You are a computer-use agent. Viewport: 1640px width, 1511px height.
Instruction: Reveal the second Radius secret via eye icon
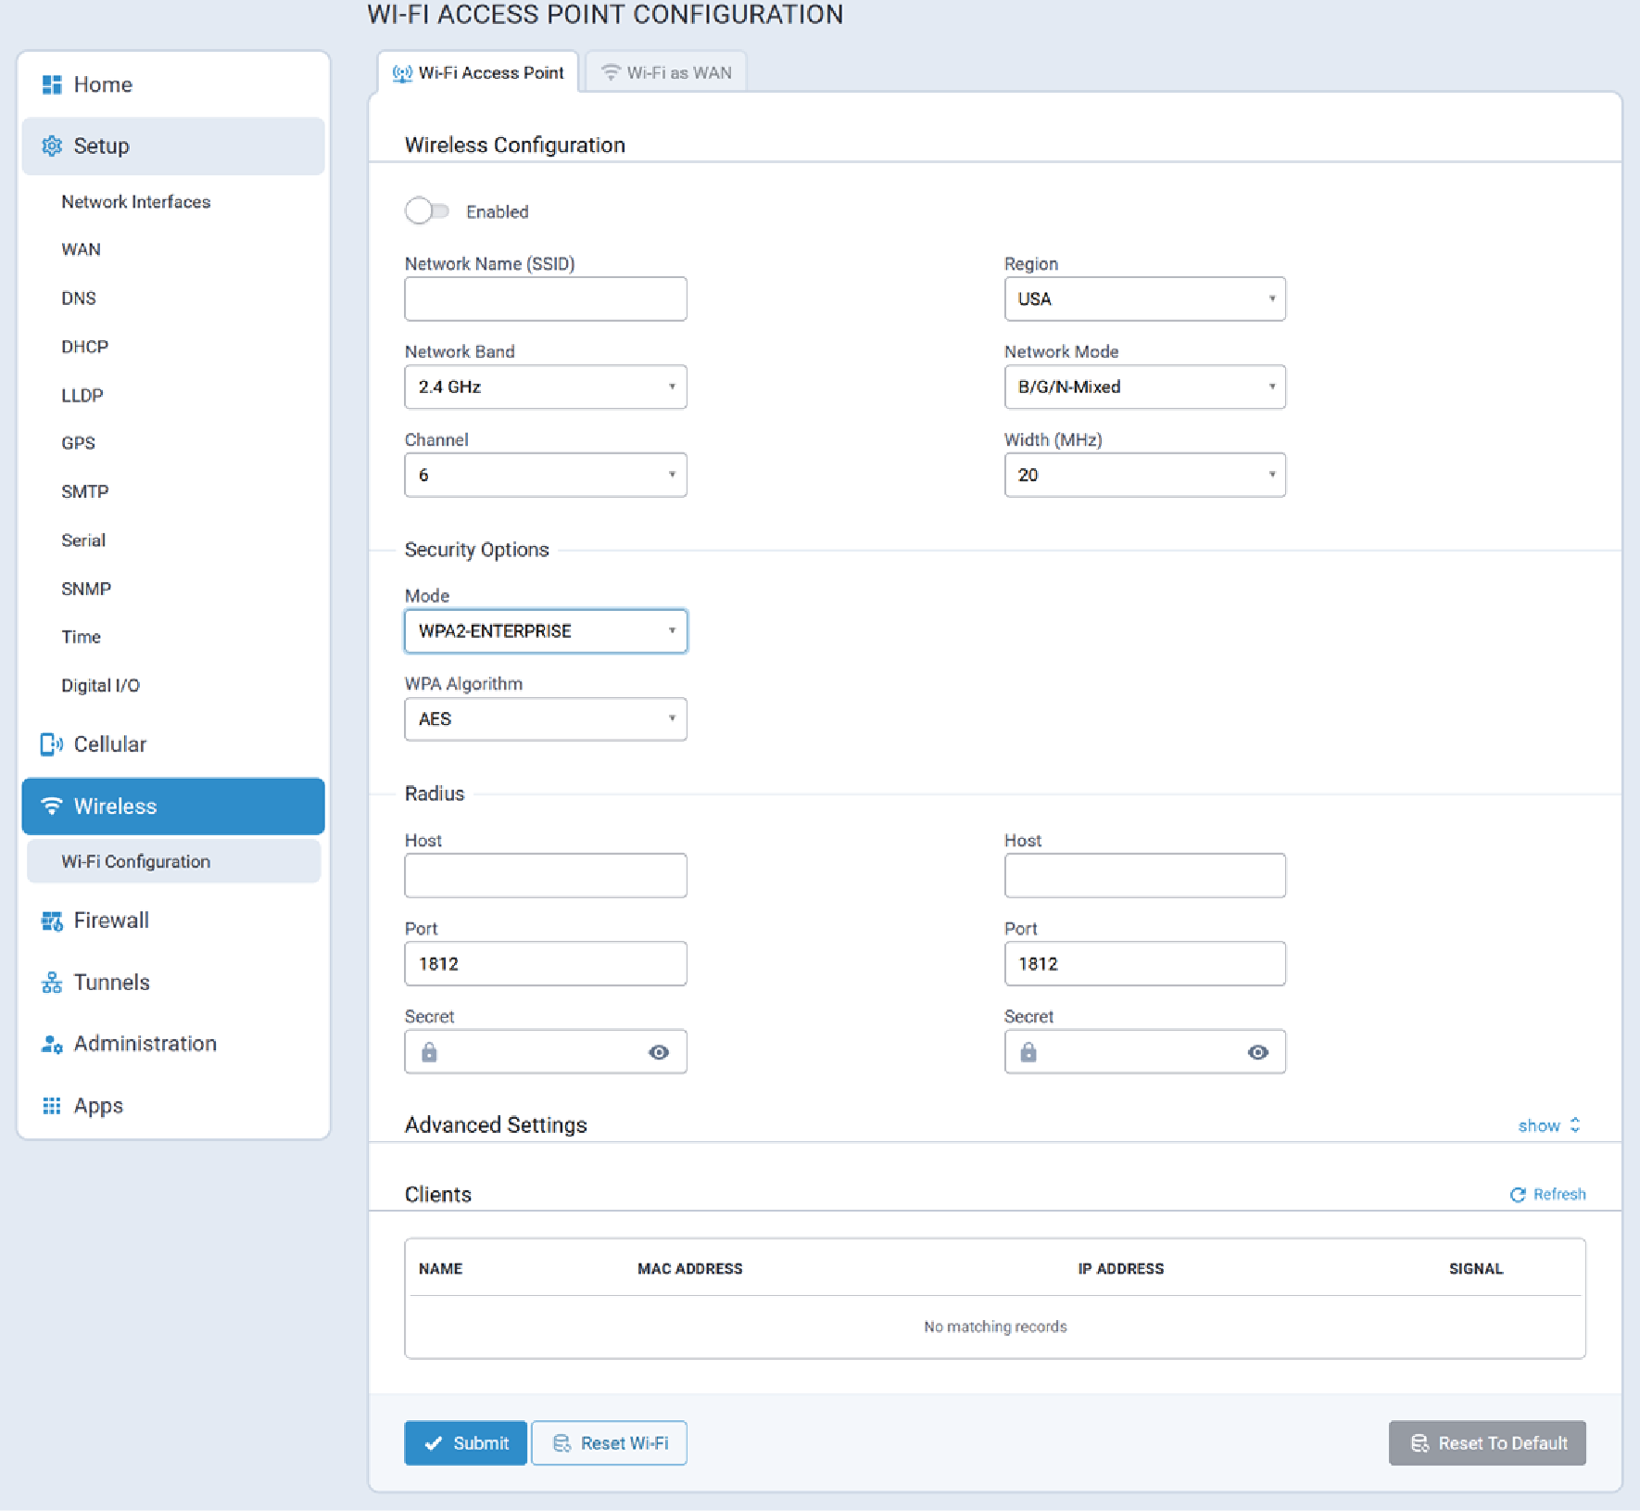[x=1257, y=1052]
